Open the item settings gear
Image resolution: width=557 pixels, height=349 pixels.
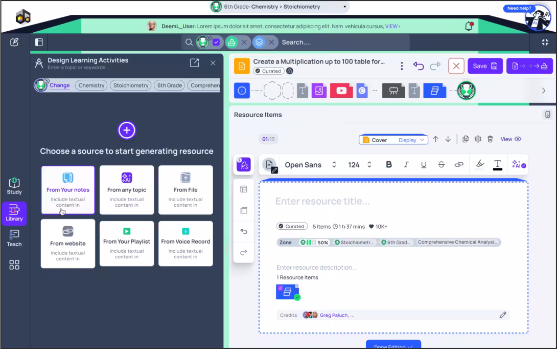point(478,139)
